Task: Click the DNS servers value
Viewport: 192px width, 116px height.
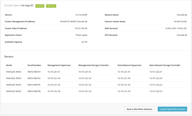Action: pos(176,28)
